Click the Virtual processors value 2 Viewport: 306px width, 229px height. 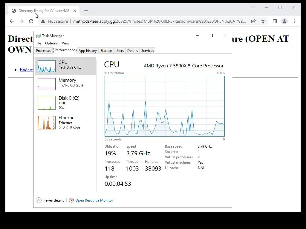tap(199, 157)
